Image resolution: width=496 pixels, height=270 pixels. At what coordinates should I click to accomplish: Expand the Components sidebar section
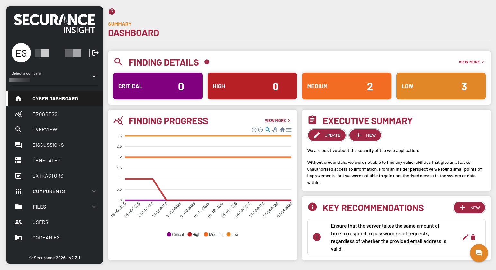(94, 191)
